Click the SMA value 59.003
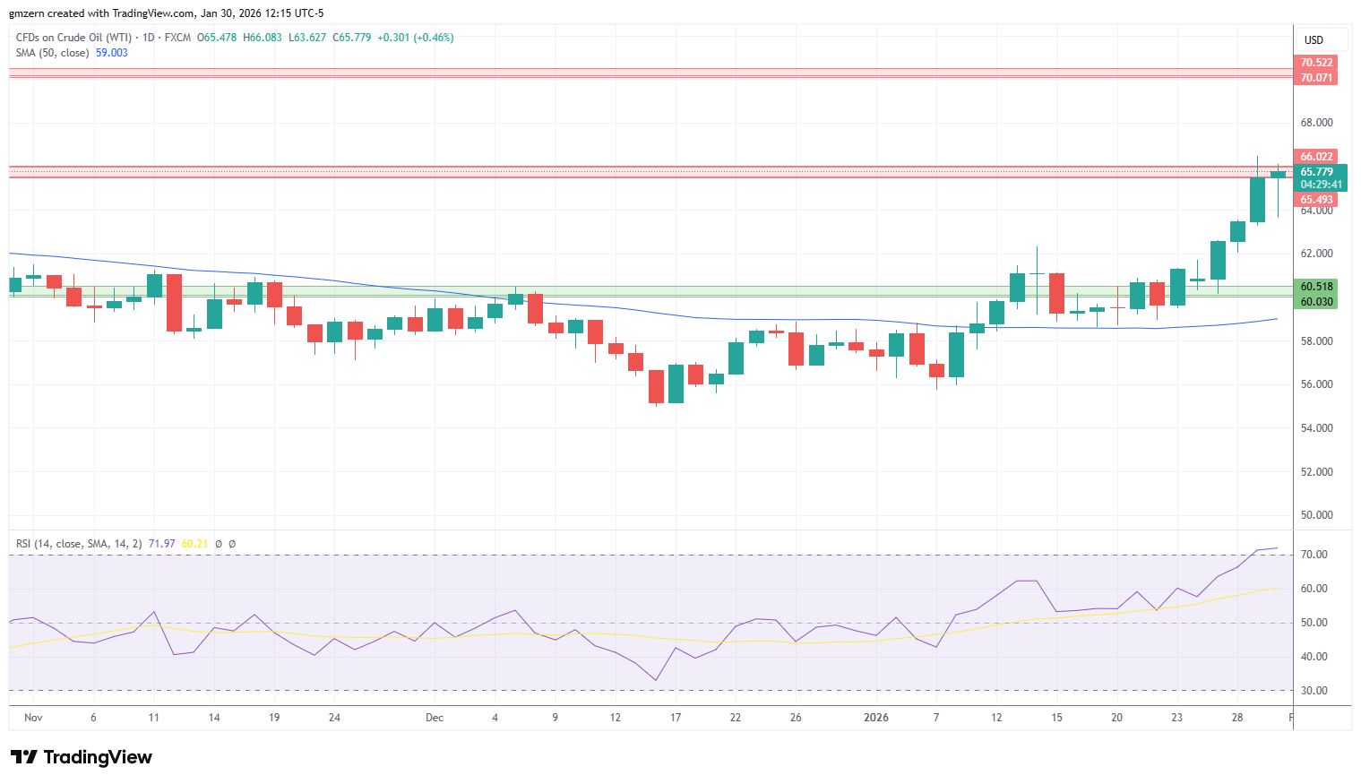 click(112, 53)
